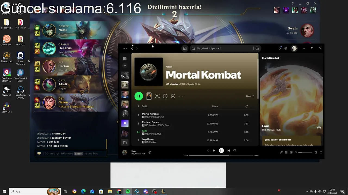
Task: Go forward with Spotify forward arrow
Action: pos(137,48)
